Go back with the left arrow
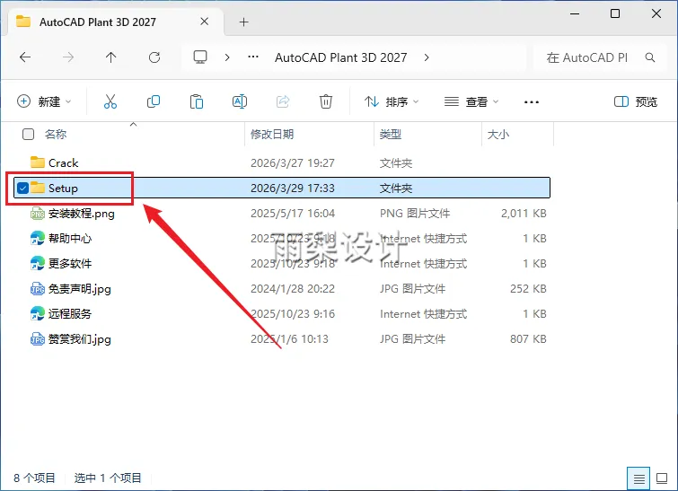Viewport: 678px width, 491px height. 25,57
